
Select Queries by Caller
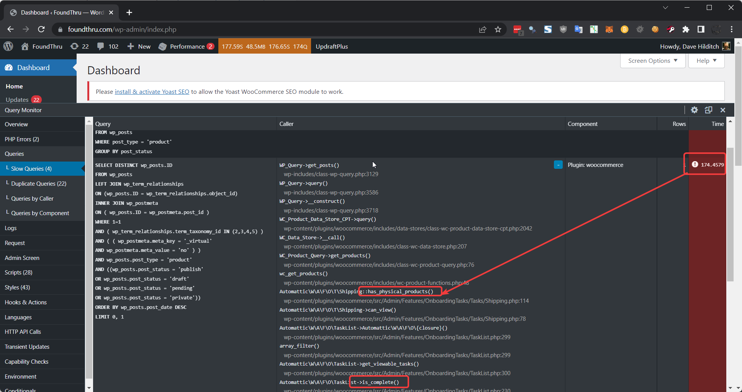tap(42, 198)
